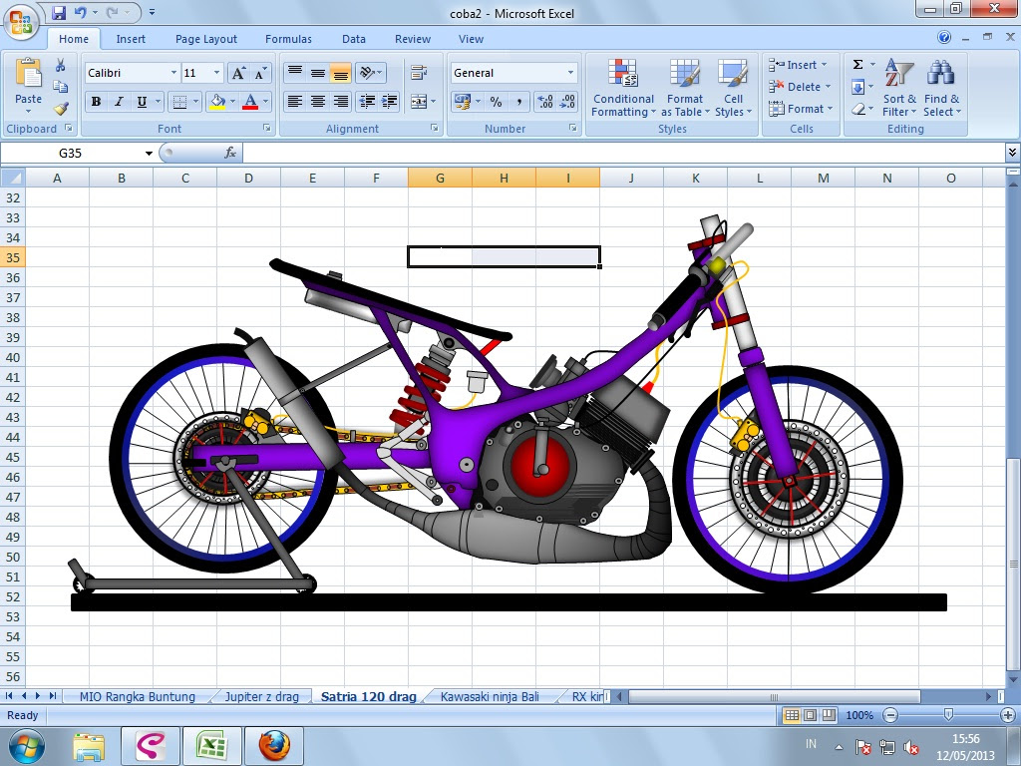Click the Office Button orb
This screenshot has width=1021, height=766.
[x=21, y=21]
